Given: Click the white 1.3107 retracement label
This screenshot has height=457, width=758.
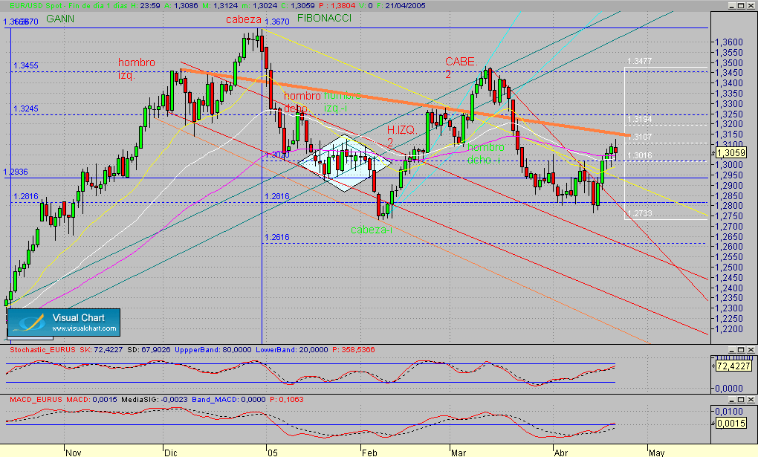Looking at the screenshot, I should click(x=640, y=137).
